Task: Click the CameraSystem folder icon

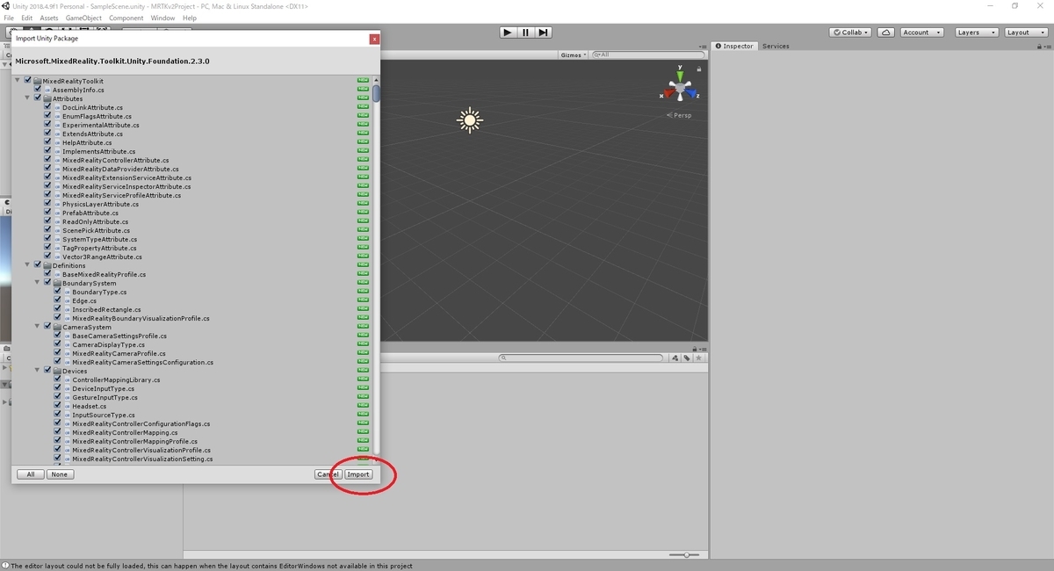Action: [x=57, y=327]
